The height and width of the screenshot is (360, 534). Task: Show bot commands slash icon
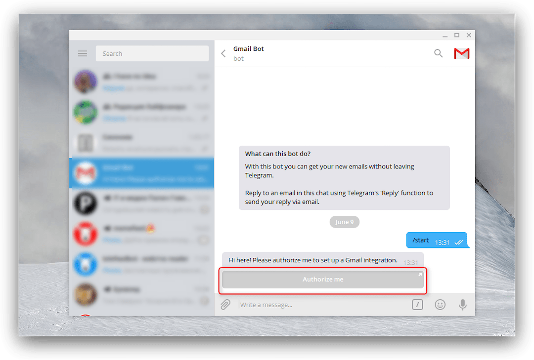pyautogui.click(x=417, y=305)
